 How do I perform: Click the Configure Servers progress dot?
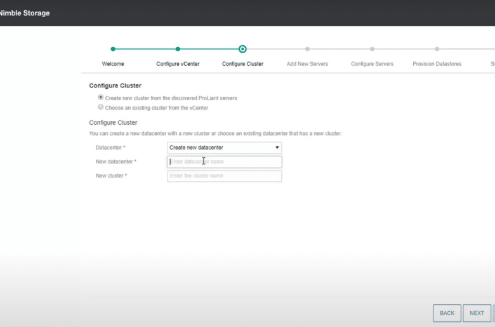tap(372, 49)
